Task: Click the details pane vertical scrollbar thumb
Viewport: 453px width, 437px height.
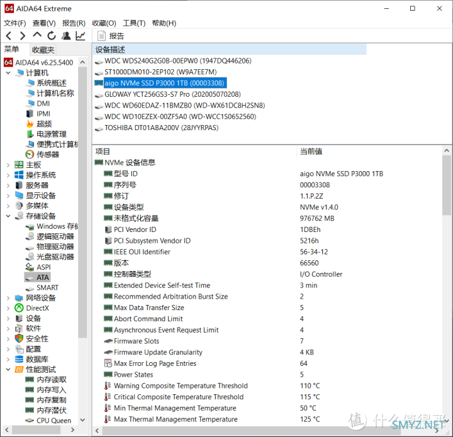Action: (x=447, y=185)
